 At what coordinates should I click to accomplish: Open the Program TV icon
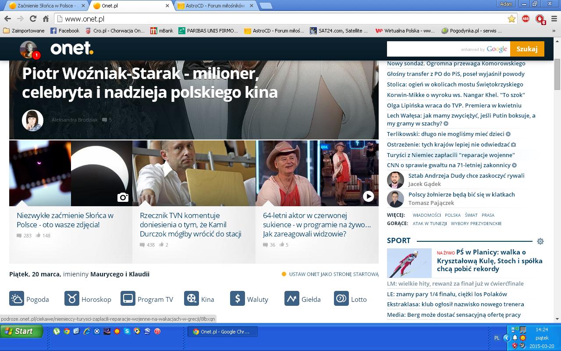pos(128,299)
